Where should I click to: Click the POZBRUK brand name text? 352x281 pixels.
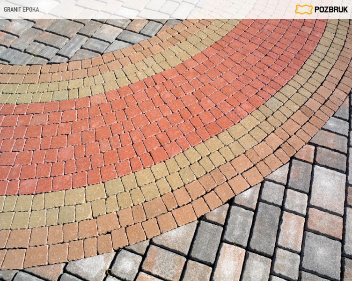coord(330,9)
